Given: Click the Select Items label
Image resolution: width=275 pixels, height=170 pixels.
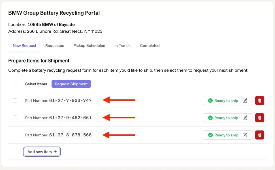Looking at the screenshot, I should point(36,84).
